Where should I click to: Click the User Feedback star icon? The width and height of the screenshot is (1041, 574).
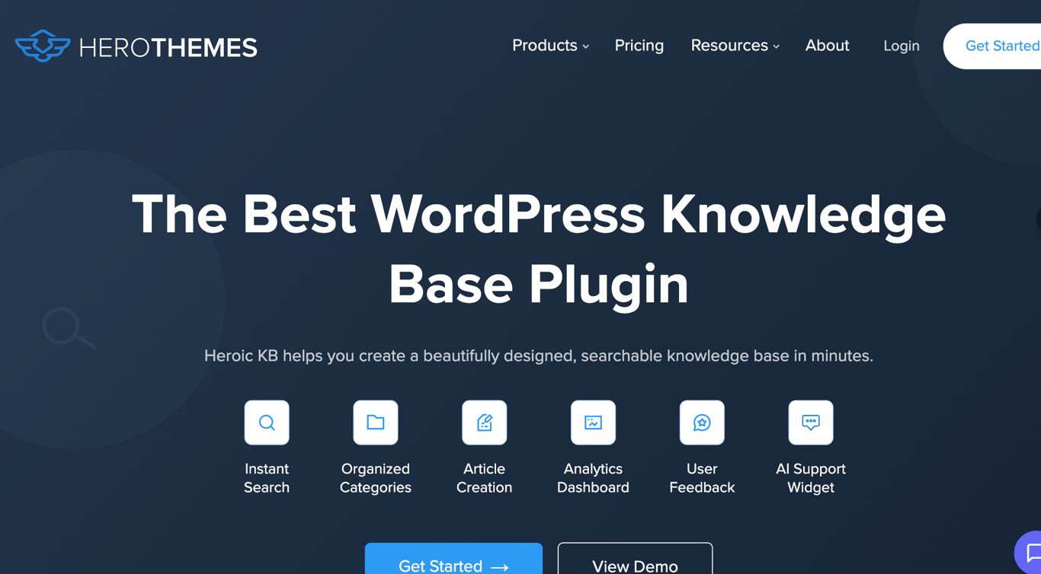point(702,423)
